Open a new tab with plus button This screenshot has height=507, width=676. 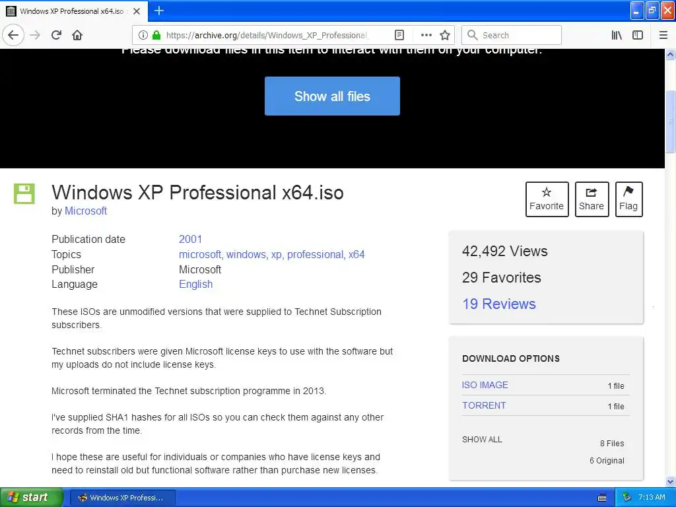coord(159,11)
